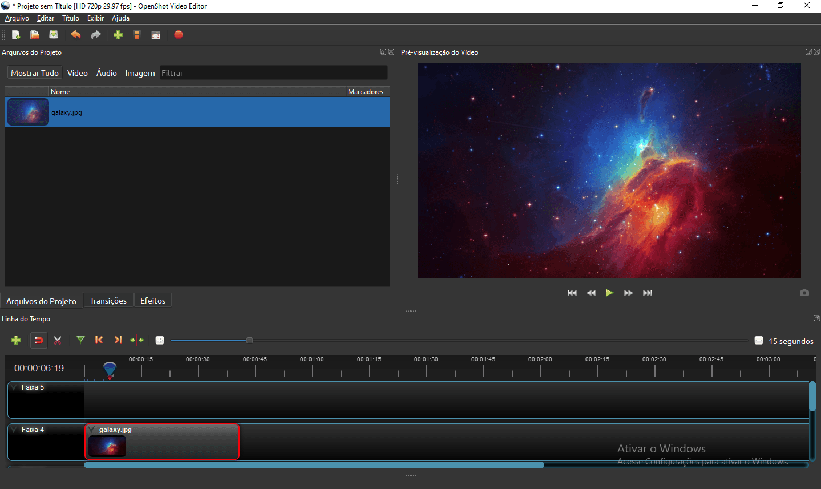Toggle timeline snapping magnet
This screenshot has width=821, height=489.
(38, 340)
